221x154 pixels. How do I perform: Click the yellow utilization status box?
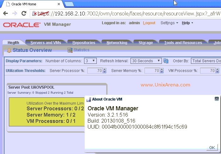tap(47, 112)
